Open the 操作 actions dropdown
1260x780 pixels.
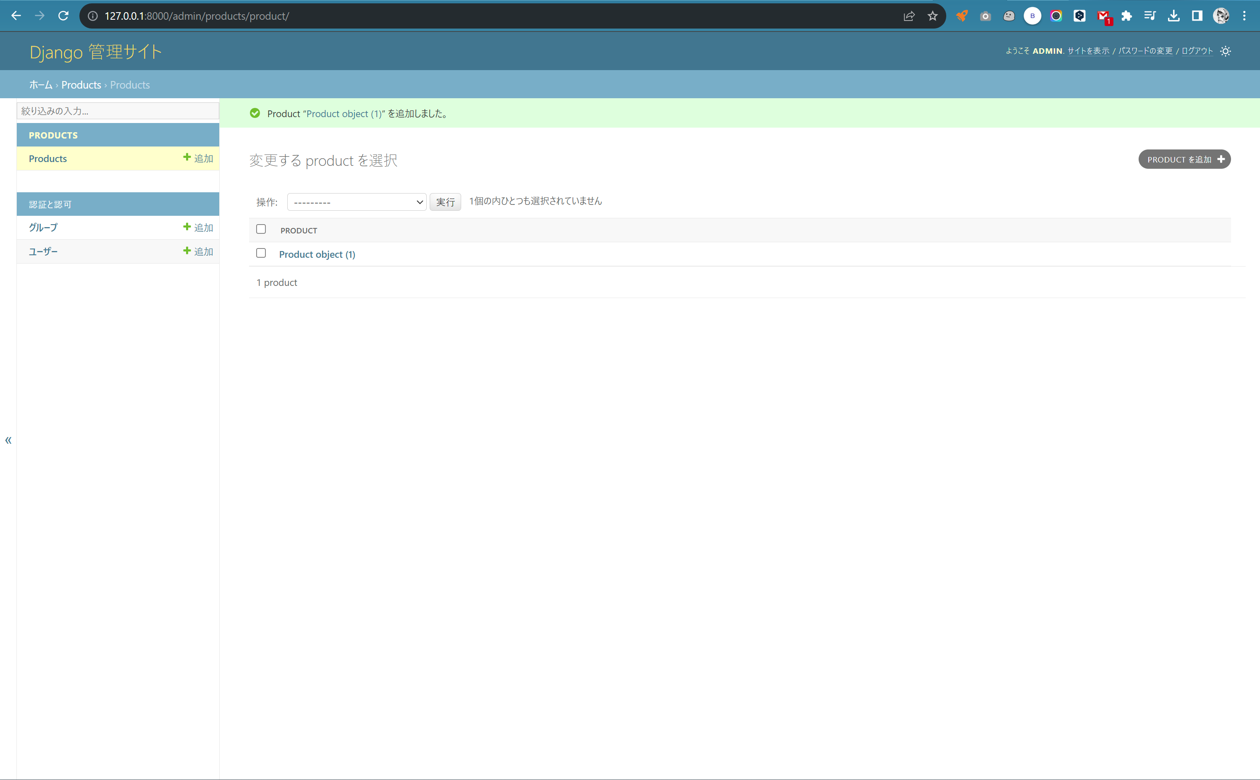[x=356, y=202]
